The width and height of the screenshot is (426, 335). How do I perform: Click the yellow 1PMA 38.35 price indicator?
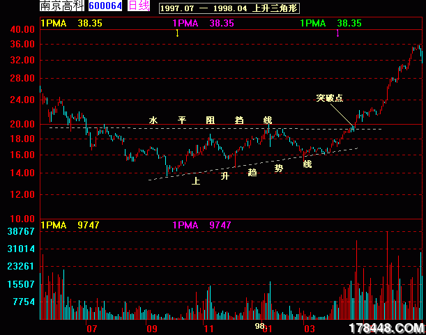(71, 23)
